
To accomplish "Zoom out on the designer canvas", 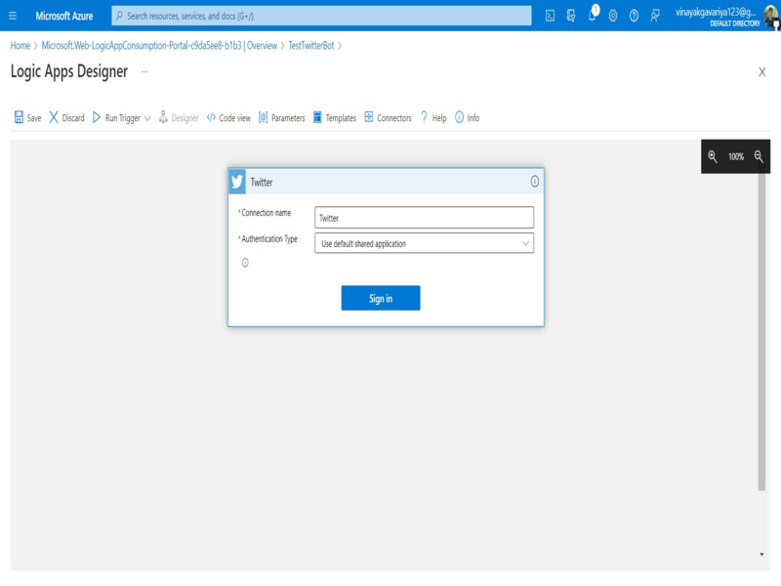I will [x=759, y=156].
